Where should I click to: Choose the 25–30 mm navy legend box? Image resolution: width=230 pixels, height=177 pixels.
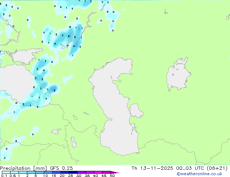tap(73, 172)
